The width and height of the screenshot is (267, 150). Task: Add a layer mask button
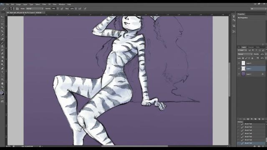[248, 119]
